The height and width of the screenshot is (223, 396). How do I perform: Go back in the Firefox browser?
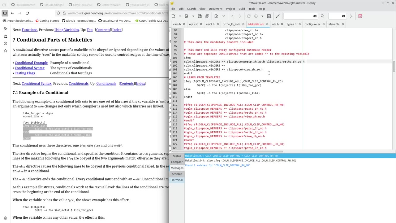click(x=12, y=13)
